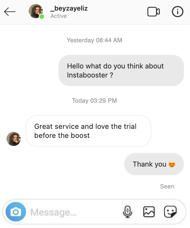
Task: Select the 'Hello what do you think' message bubble
Action: click(121, 70)
